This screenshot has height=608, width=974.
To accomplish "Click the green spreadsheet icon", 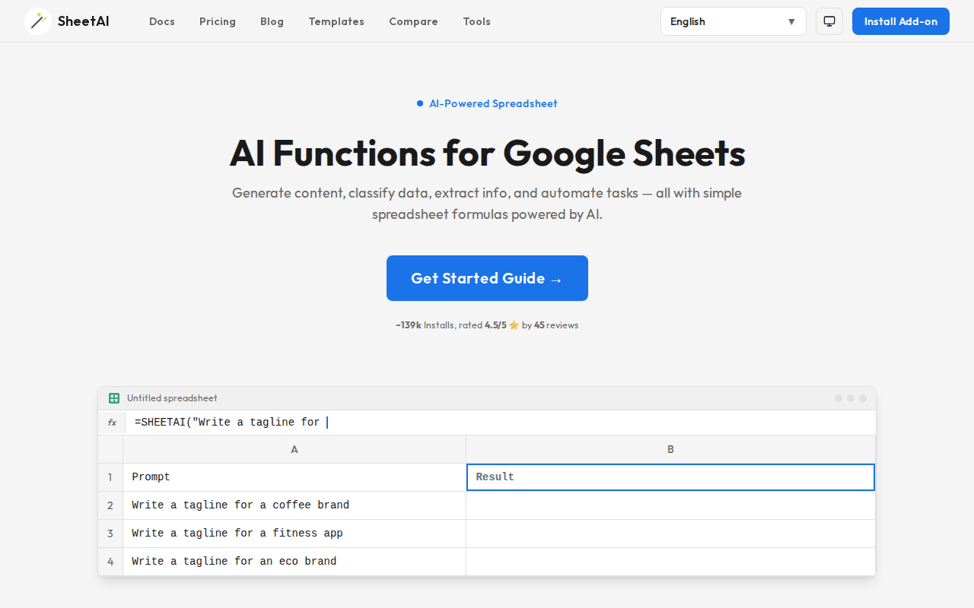I will pyautogui.click(x=114, y=398).
